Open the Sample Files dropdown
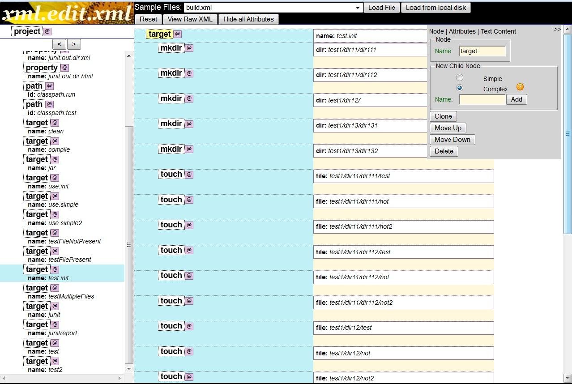The image size is (572, 384). pos(357,7)
